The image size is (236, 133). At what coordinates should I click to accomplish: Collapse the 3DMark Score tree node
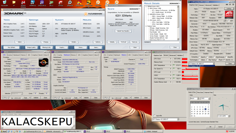[x=146, y=7]
